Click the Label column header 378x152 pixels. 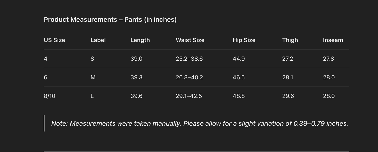point(98,40)
